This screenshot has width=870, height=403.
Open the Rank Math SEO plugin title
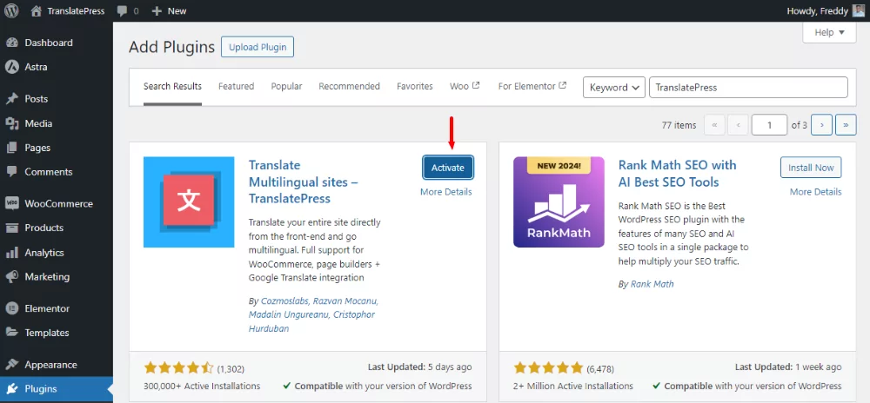click(678, 173)
